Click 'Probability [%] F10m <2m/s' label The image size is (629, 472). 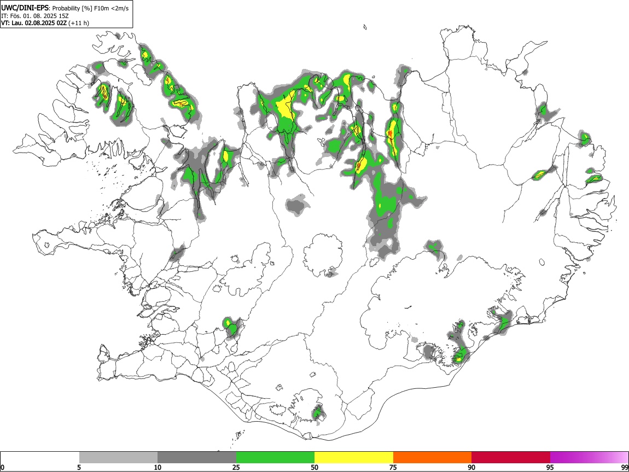[91, 8]
